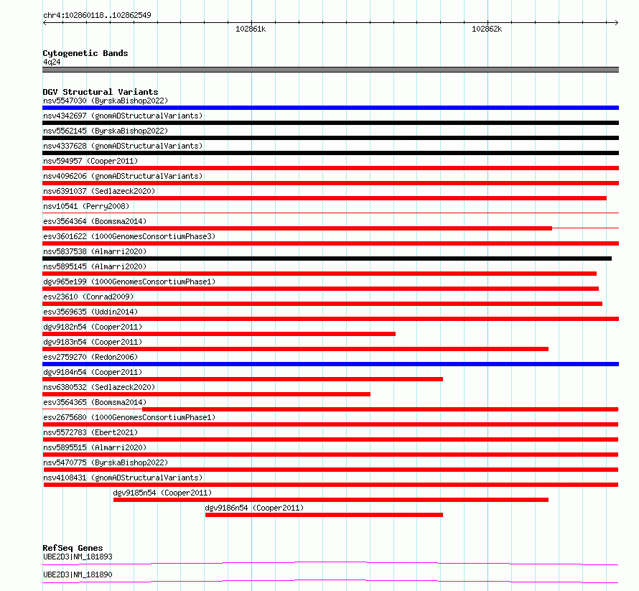Select nsv5572783 (Ebert2021) label

click(x=90, y=432)
